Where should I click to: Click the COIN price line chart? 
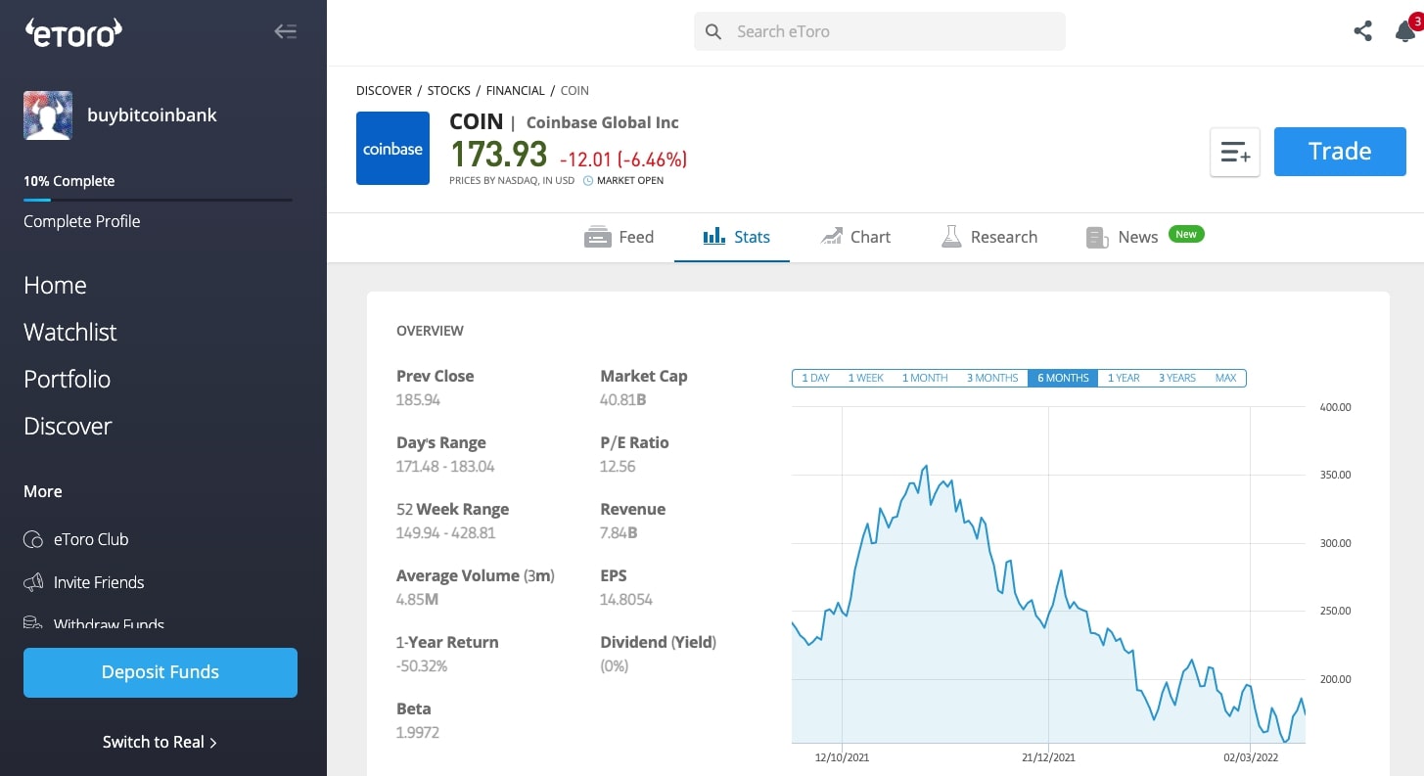click(x=1048, y=575)
